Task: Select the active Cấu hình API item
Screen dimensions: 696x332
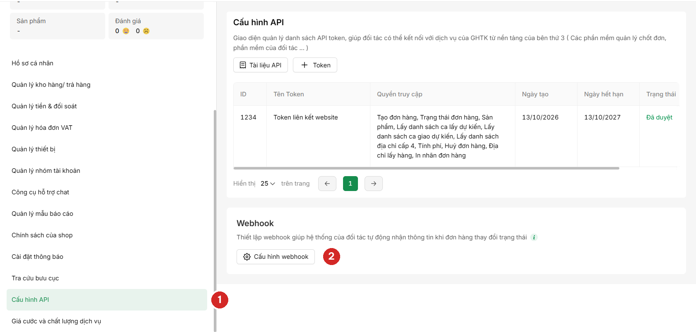Action: click(107, 300)
